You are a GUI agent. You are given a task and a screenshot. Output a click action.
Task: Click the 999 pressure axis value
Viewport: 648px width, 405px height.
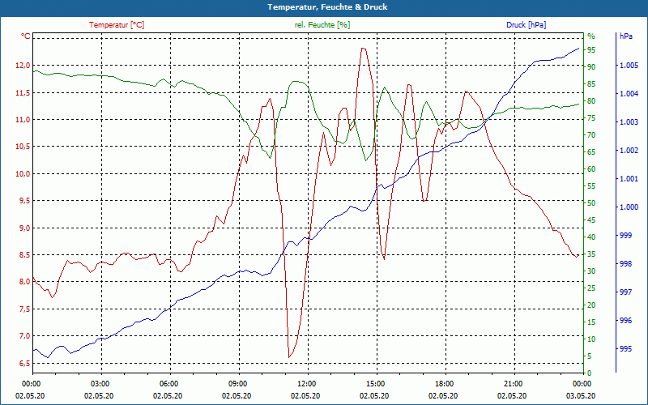[625, 236]
